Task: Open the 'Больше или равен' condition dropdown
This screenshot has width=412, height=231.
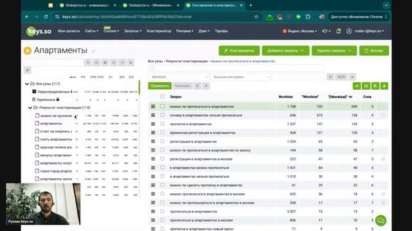Action: click(241, 77)
